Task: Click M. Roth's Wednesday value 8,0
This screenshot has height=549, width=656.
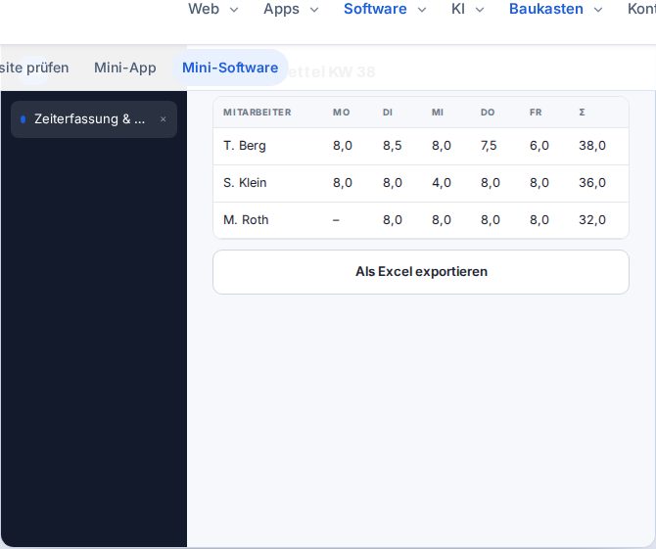Action: [x=442, y=220]
